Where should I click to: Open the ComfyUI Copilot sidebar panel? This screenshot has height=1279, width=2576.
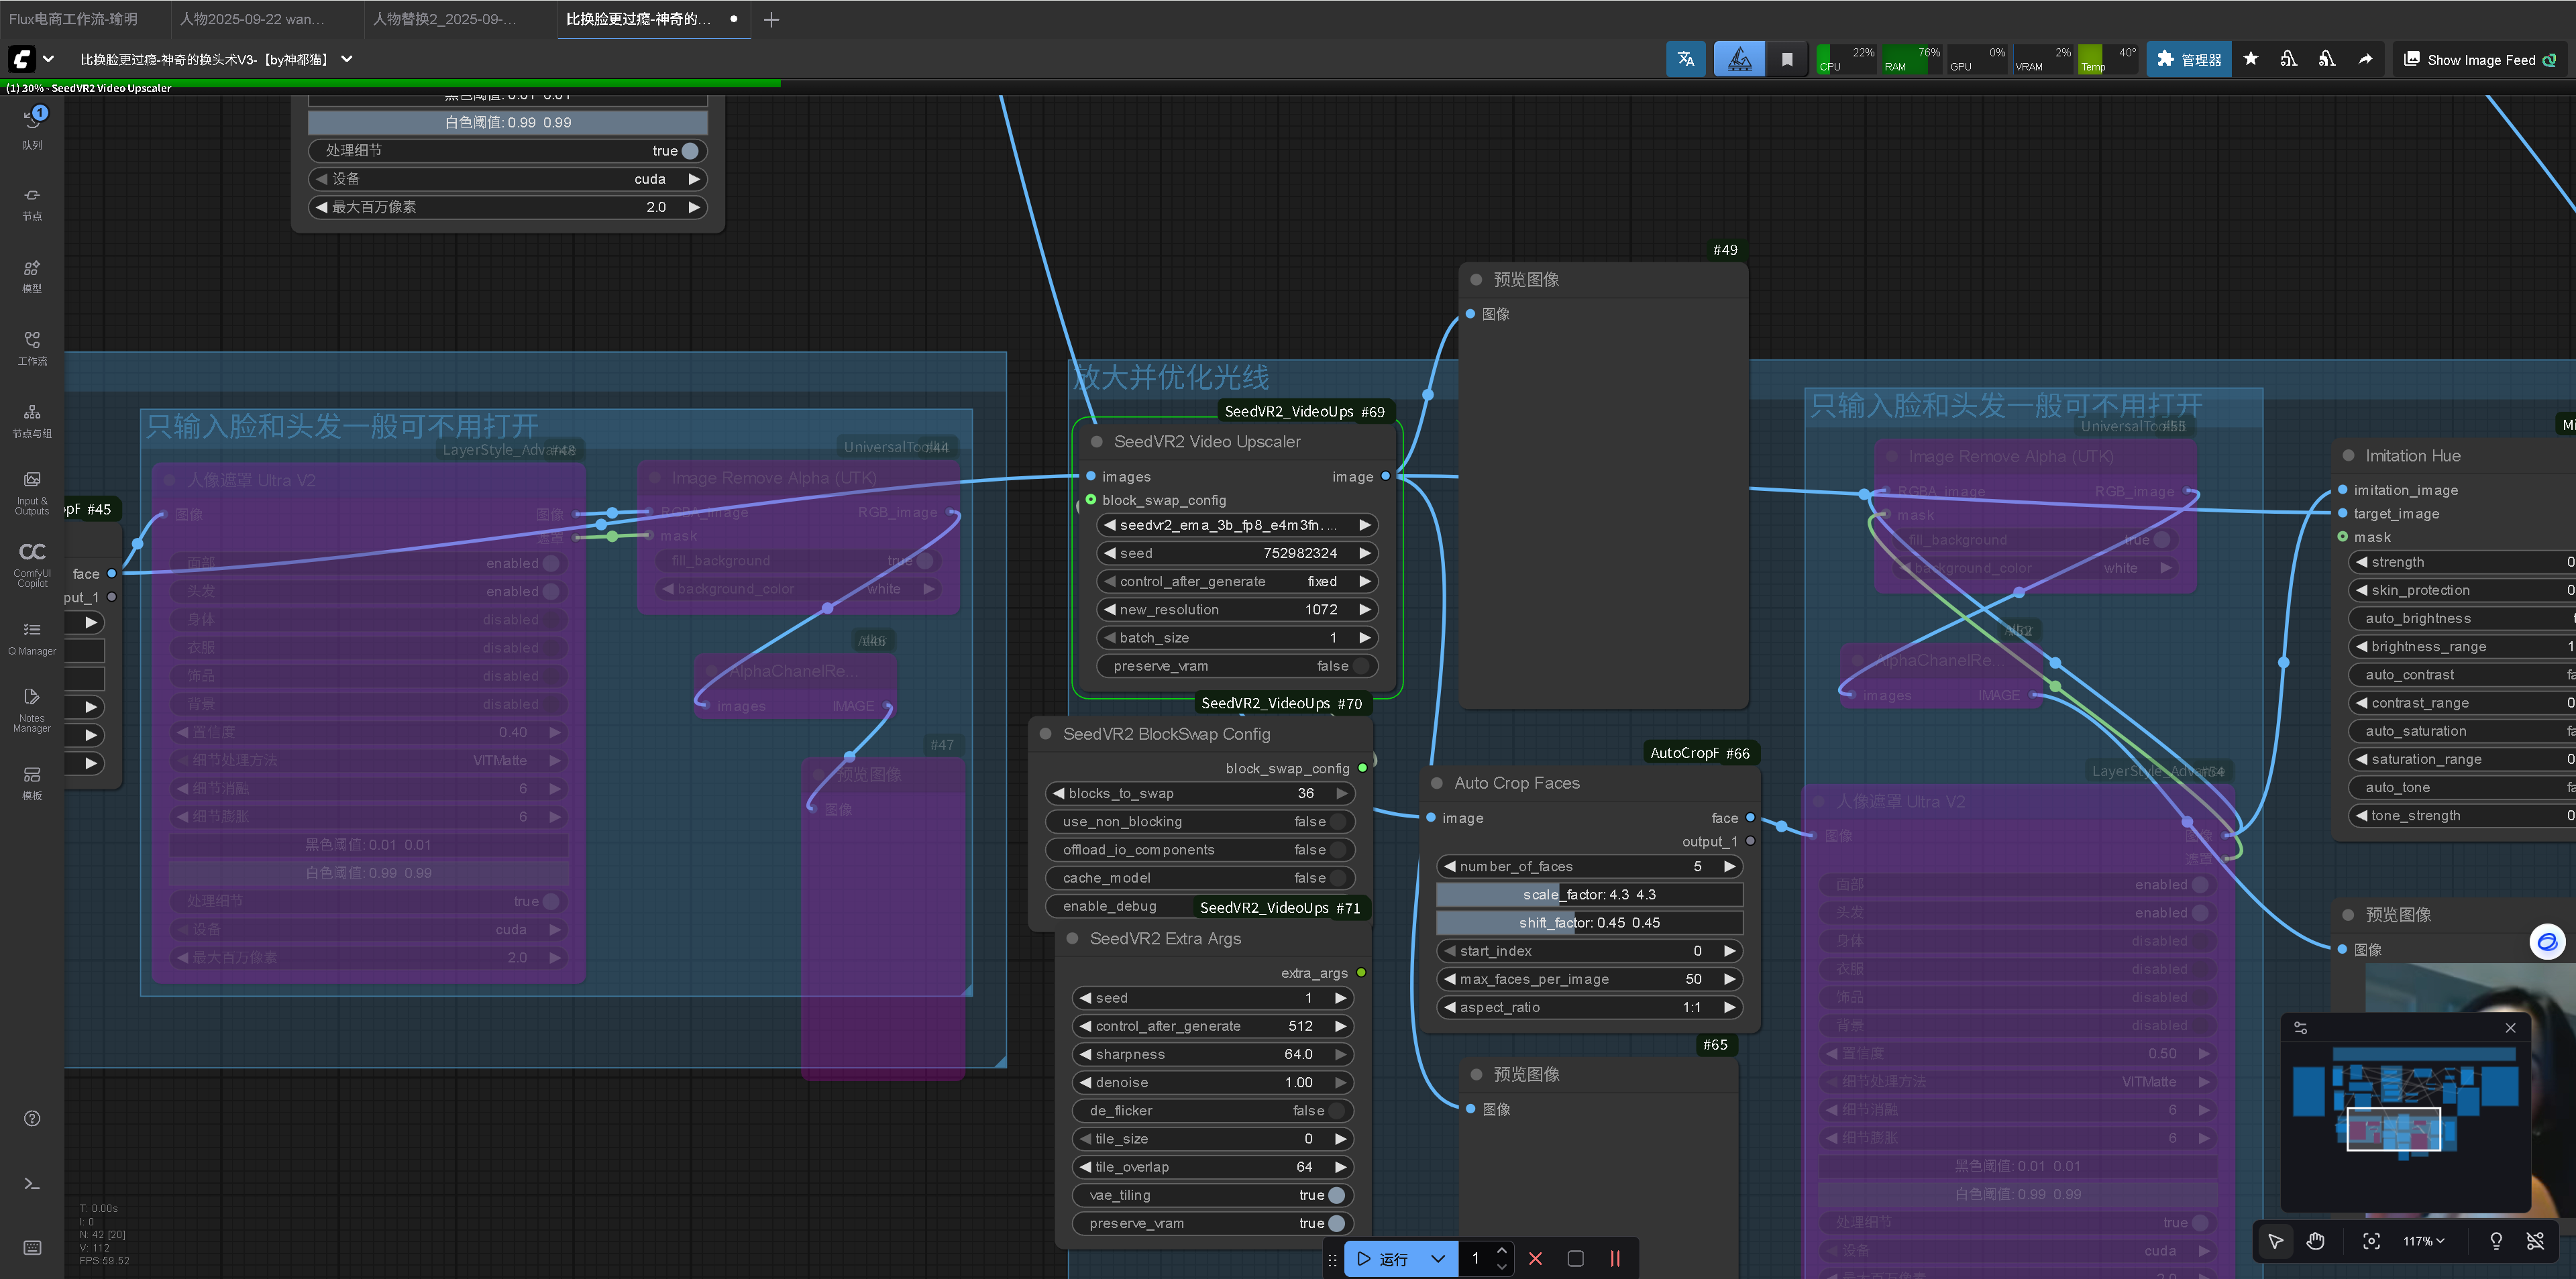pos(32,563)
